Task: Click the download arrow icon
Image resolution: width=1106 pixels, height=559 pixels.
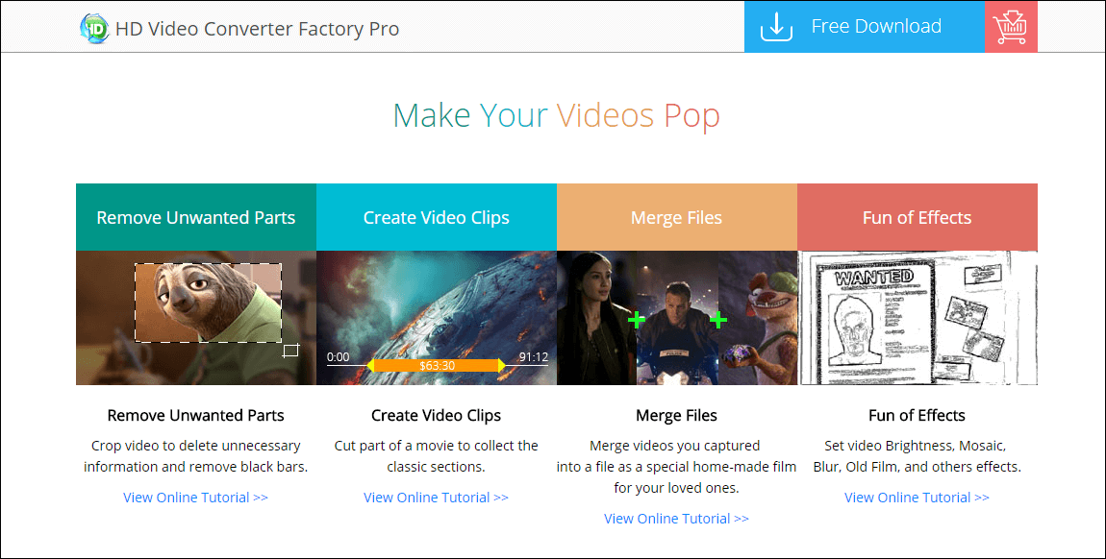Action: [776, 28]
